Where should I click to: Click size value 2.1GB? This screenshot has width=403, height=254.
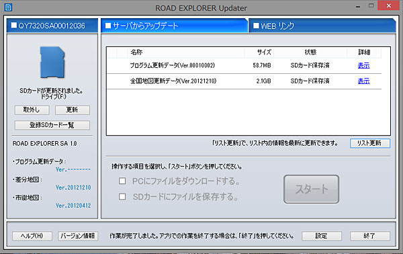[264, 81]
